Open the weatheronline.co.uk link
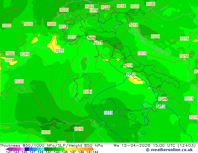The width and height of the screenshot is (198, 153). (169, 150)
